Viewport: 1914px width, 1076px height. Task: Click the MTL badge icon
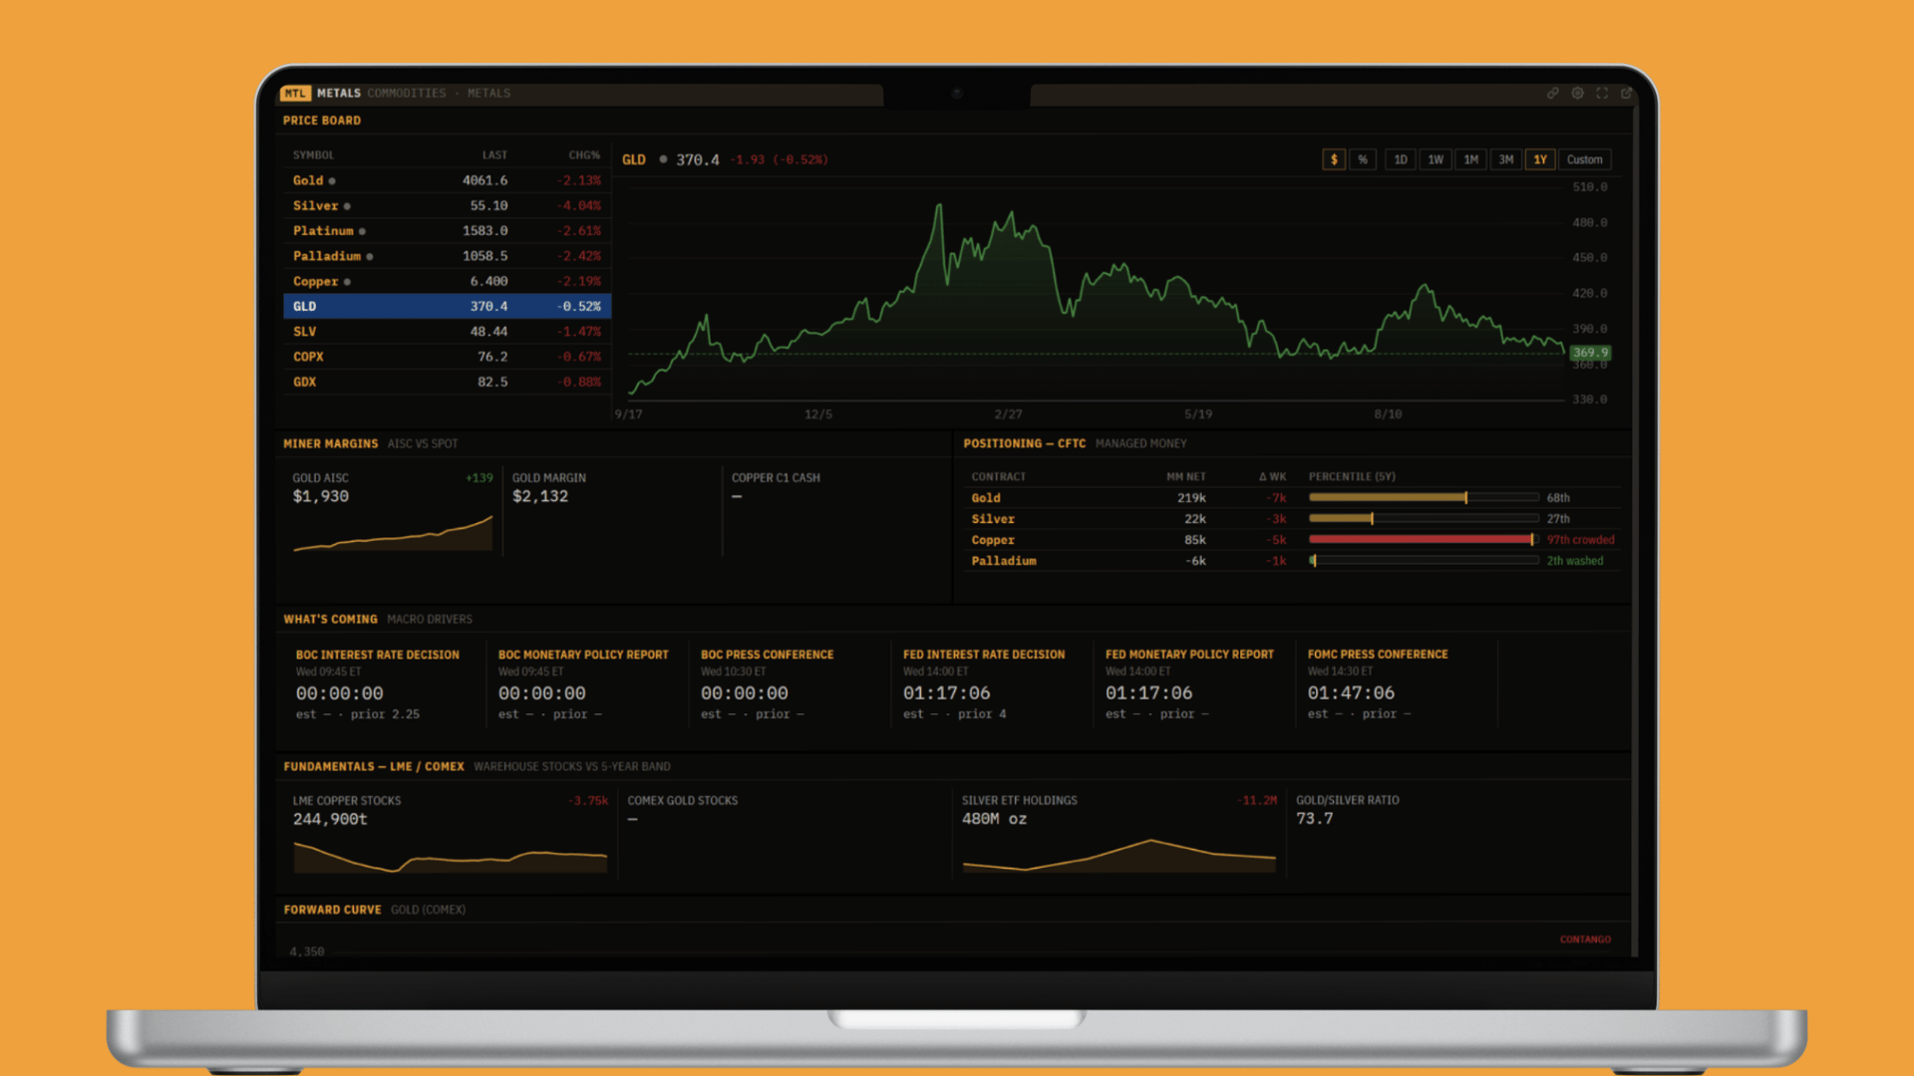point(295,93)
